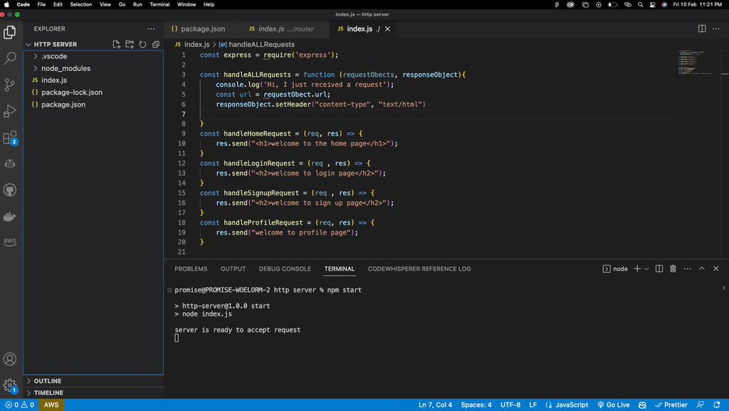This screenshot has width=729, height=411.
Task: Open the Terminal menu in menu bar
Action: pyautogui.click(x=159, y=4)
